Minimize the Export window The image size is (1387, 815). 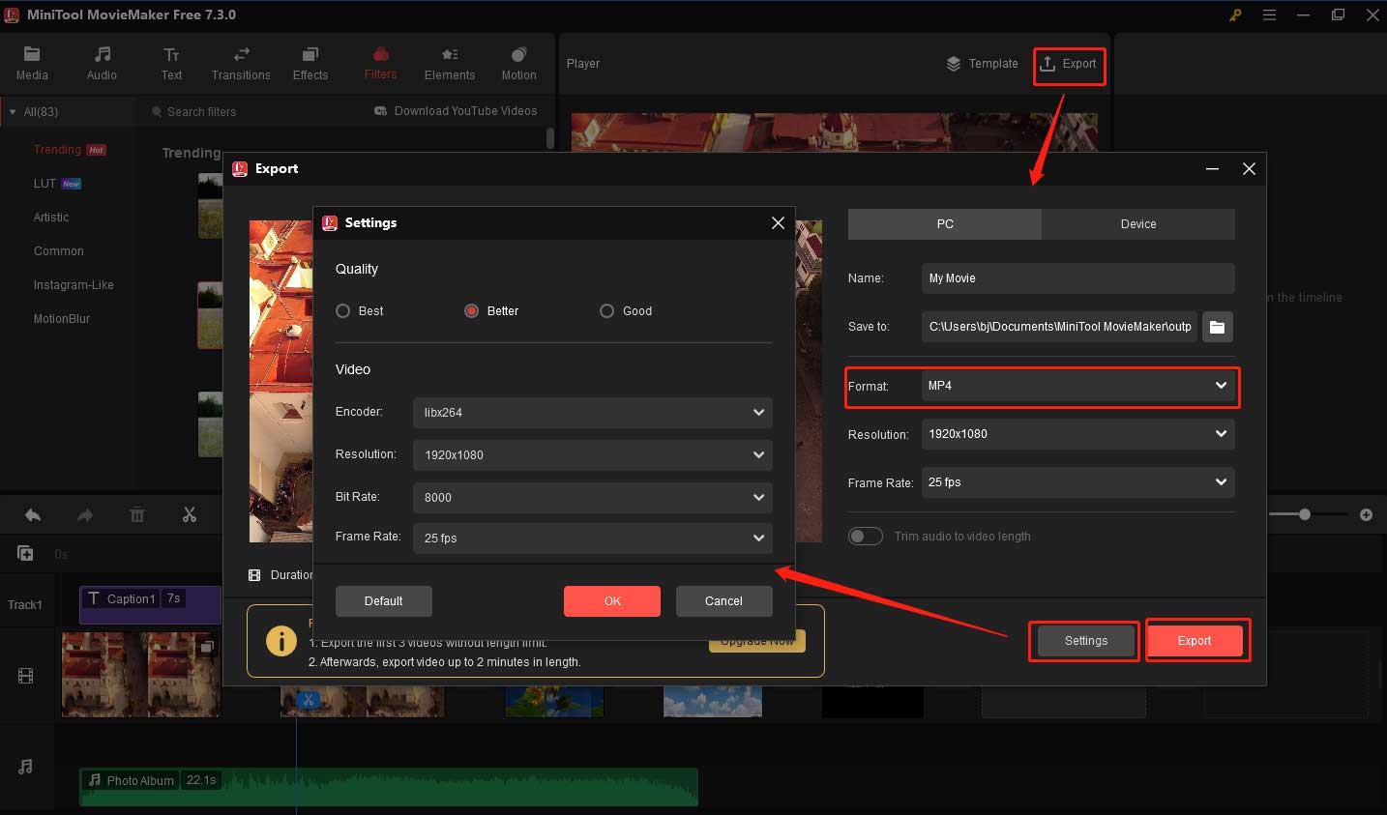[1212, 169]
